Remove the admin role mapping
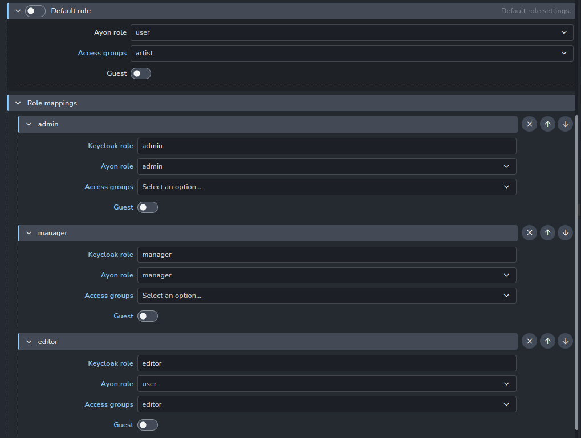Viewport: 581px width, 438px height. click(x=529, y=124)
